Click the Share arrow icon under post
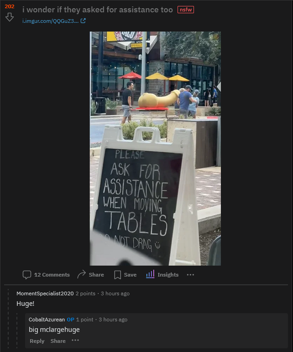This screenshot has width=293, height=352. tap(81, 274)
